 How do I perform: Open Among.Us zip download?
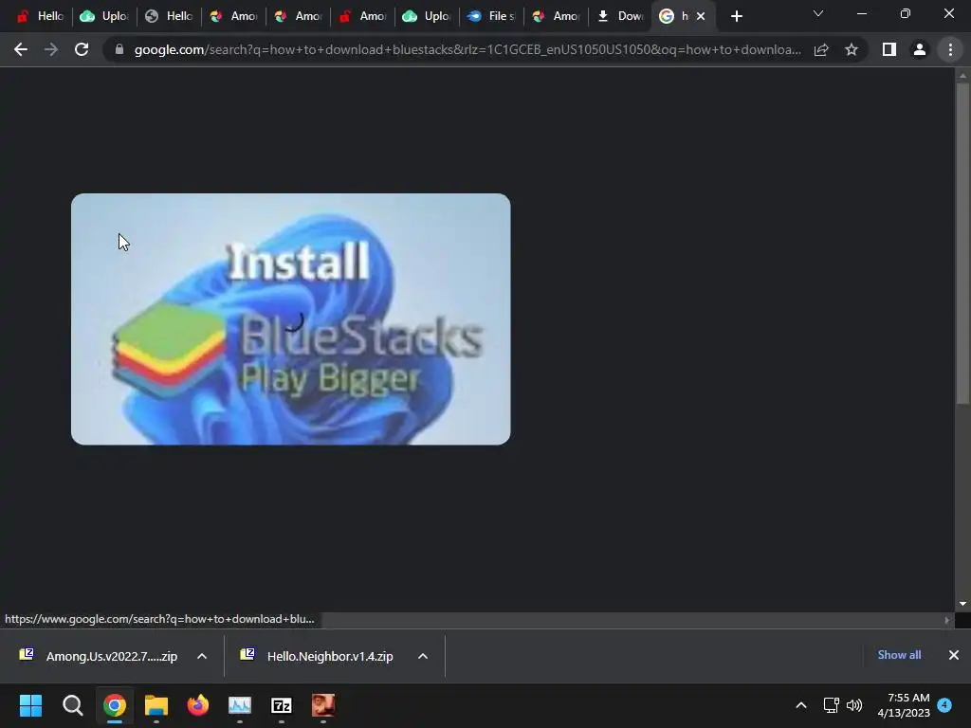click(x=99, y=656)
